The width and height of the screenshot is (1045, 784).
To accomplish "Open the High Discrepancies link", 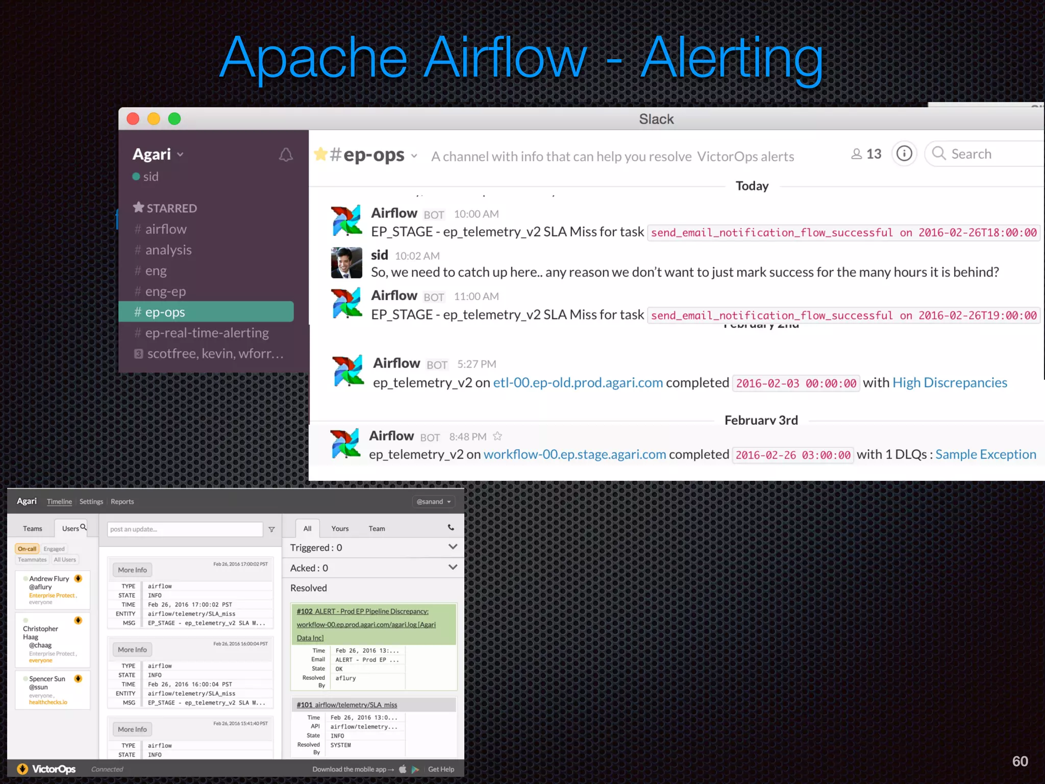I will 950,383.
